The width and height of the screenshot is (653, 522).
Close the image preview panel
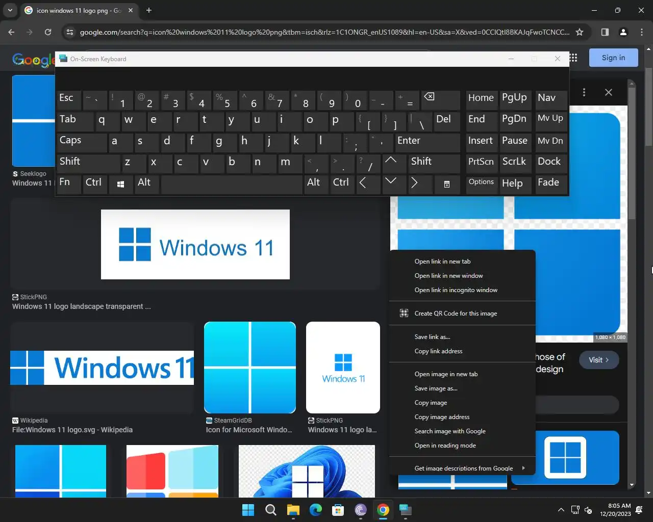click(x=609, y=92)
